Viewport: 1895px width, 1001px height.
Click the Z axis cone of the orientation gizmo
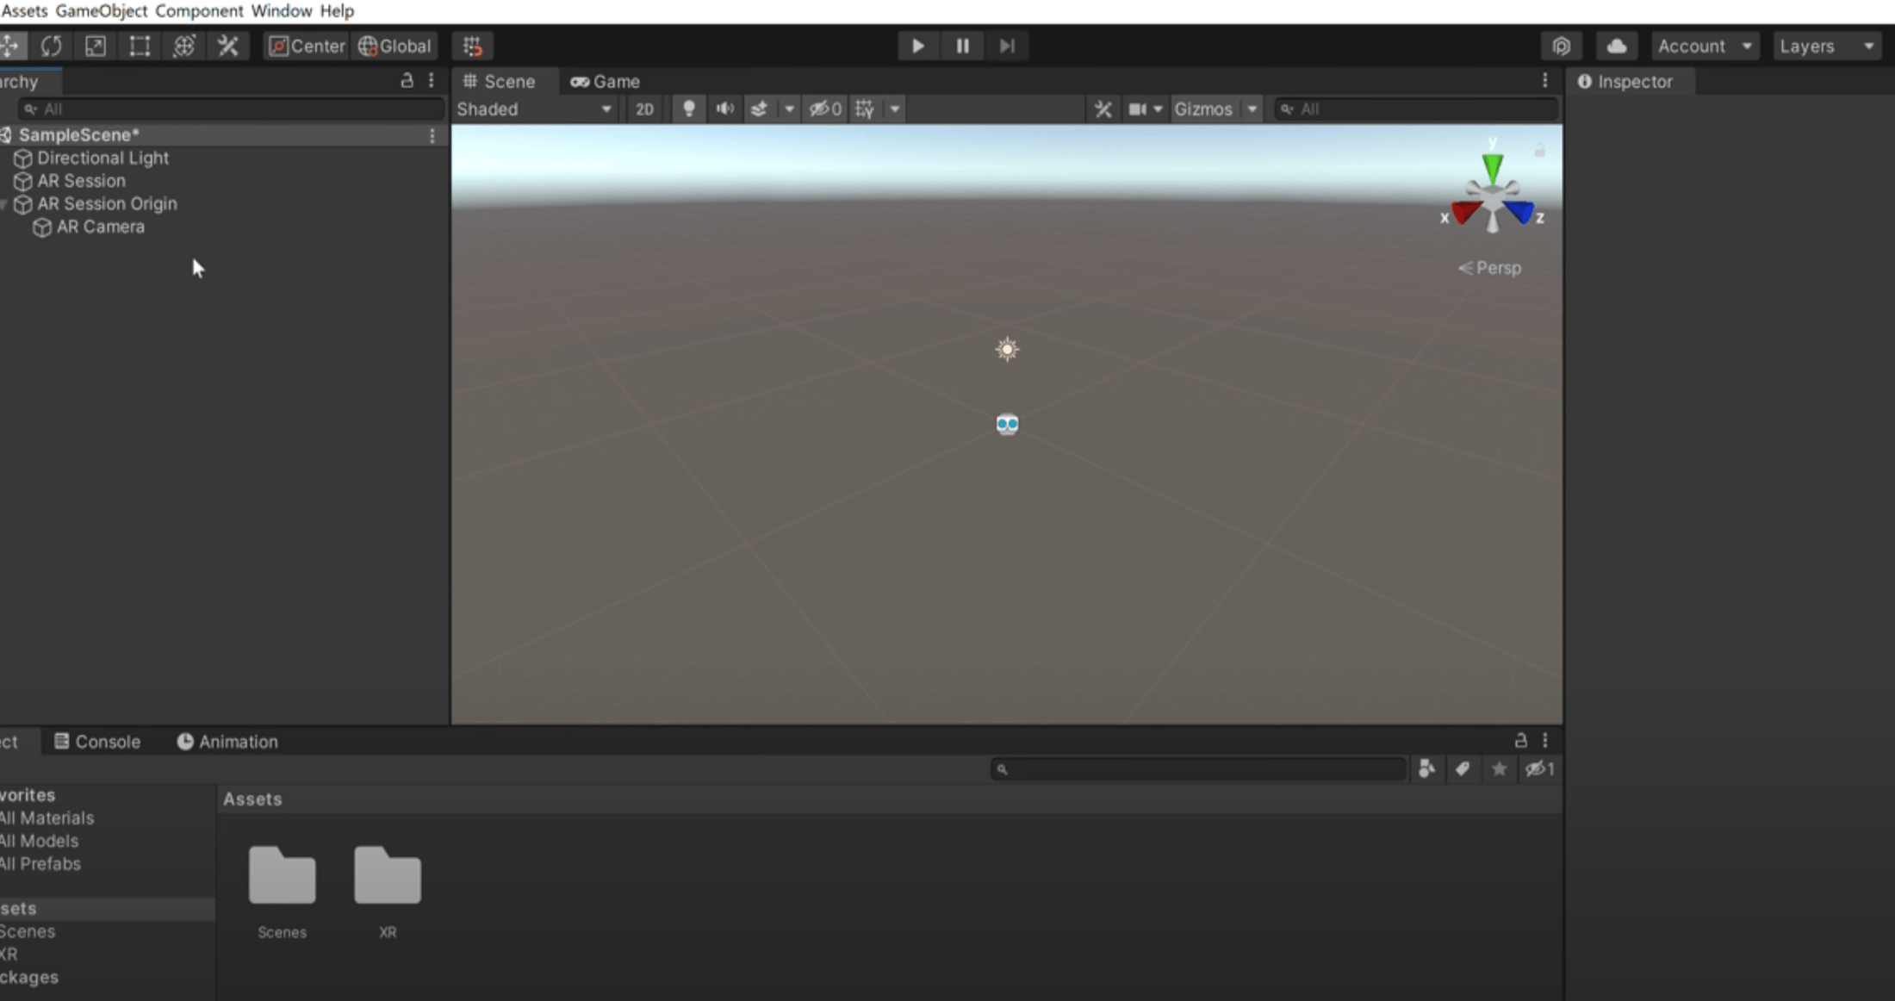coord(1520,212)
